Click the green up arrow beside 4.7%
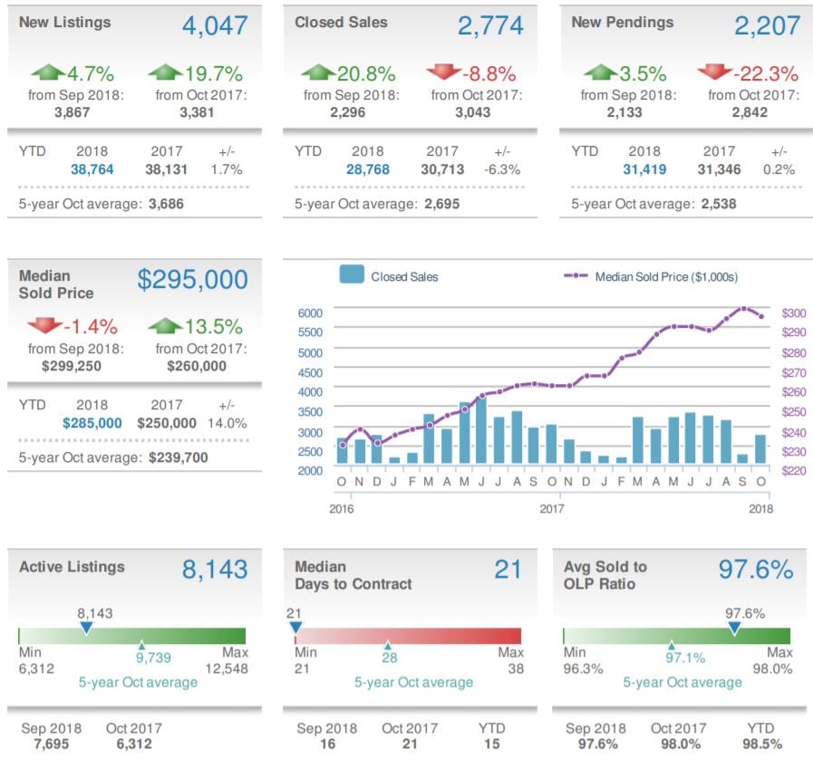This screenshot has width=813, height=759. tap(48, 73)
